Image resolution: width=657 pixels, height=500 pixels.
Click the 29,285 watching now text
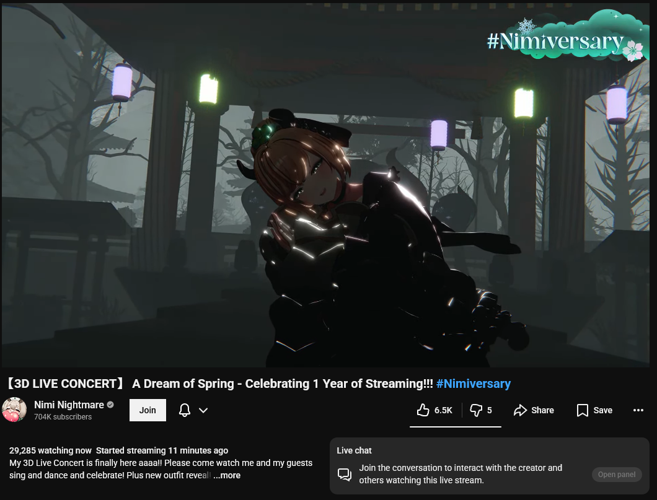(x=50, y=450)
